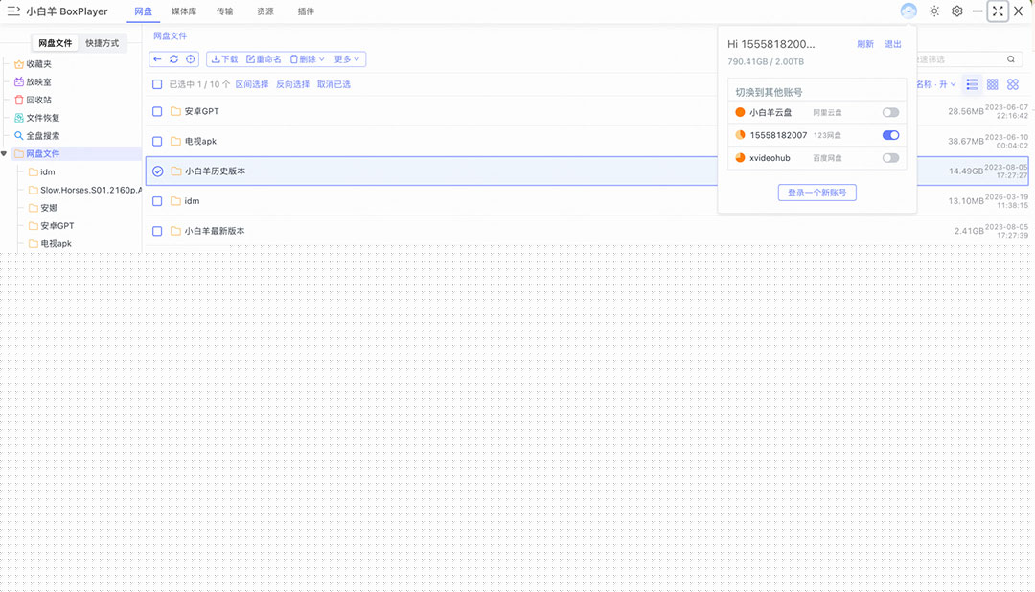Enable the 小白羊云盘 account switch

(890, 112)
